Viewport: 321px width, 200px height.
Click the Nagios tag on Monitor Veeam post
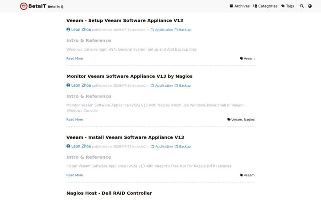tap(249, 120)
